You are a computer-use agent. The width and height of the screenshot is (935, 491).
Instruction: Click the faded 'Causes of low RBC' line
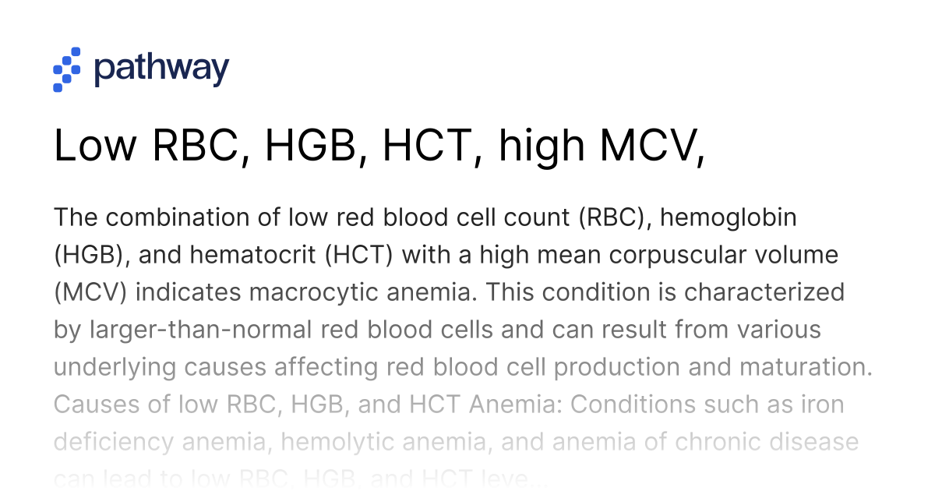point(449,404)
